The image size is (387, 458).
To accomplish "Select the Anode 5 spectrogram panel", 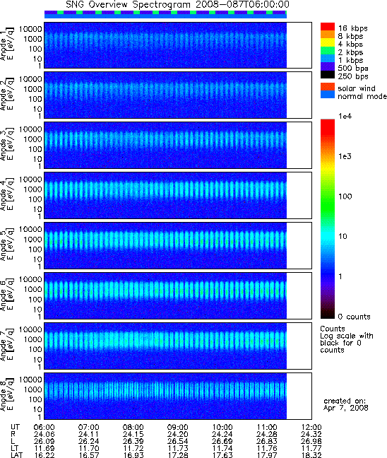I will pos(178,246).
